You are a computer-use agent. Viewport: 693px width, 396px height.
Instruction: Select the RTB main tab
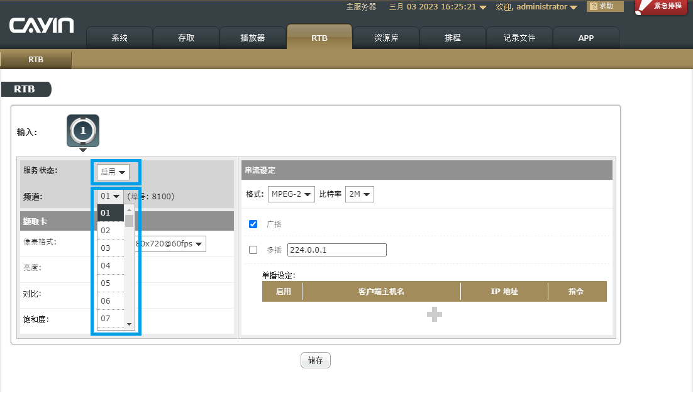coord(319,38)
